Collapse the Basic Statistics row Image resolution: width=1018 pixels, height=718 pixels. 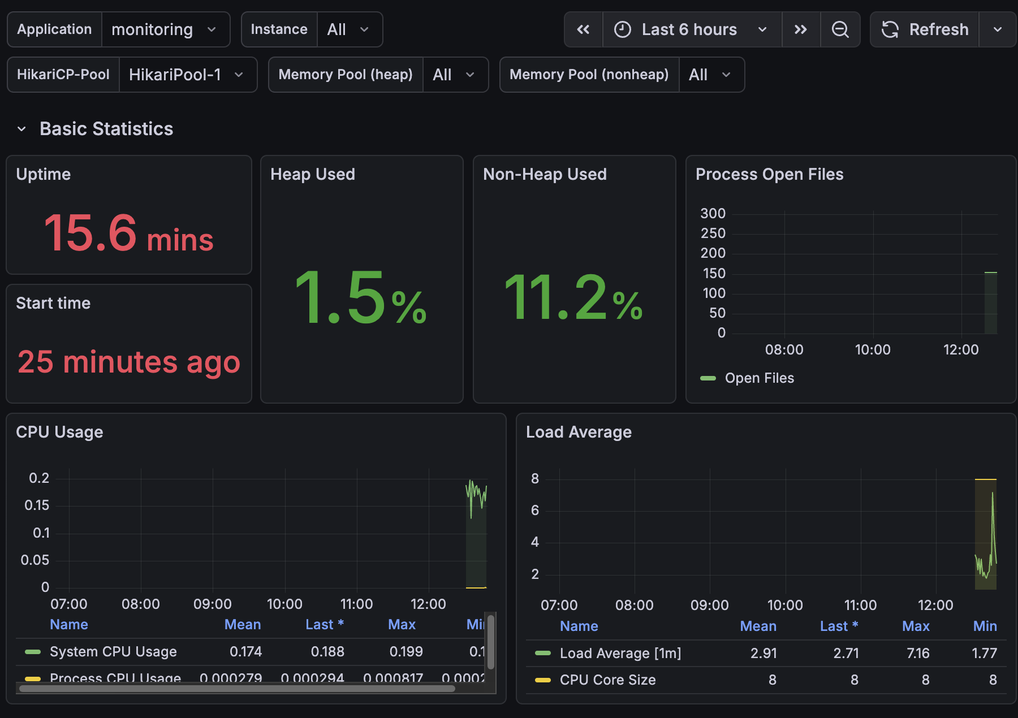point(21,129)
